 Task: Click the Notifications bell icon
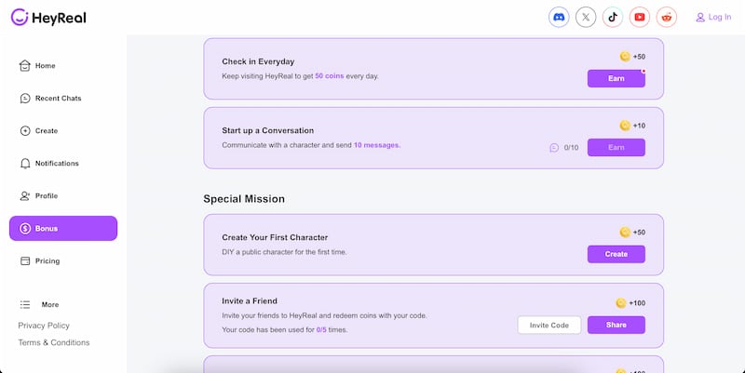25,164
